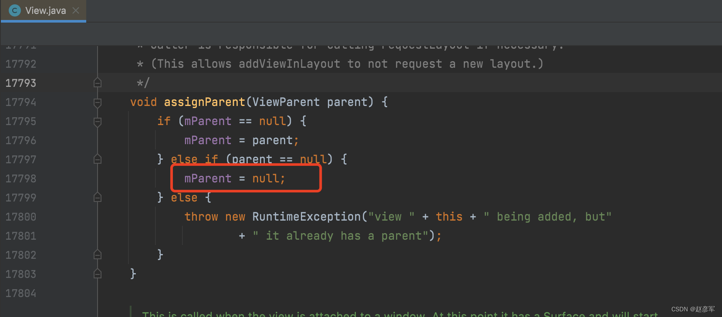This screenshot has width=722, height=317.
Task: Click line number 17798 in the gutter
Action: point(21,178)
